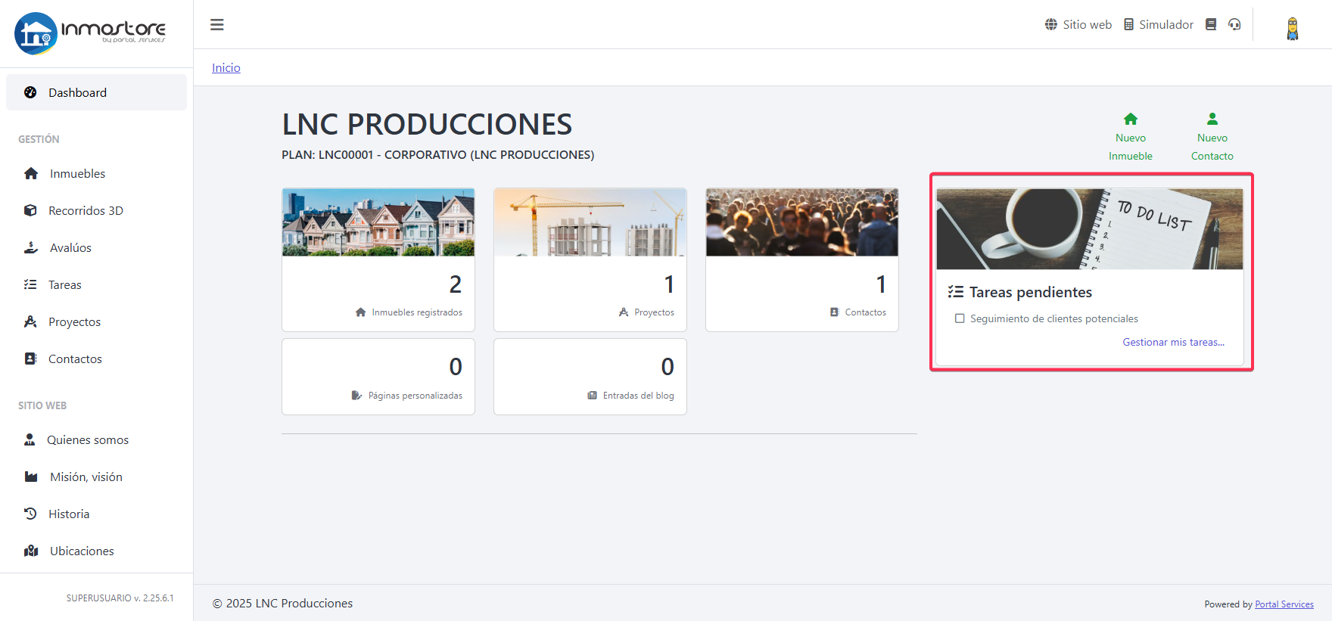Select Misión, visión in sidebar
This screenshot has height=621, width=1332.
click(96, 477)
